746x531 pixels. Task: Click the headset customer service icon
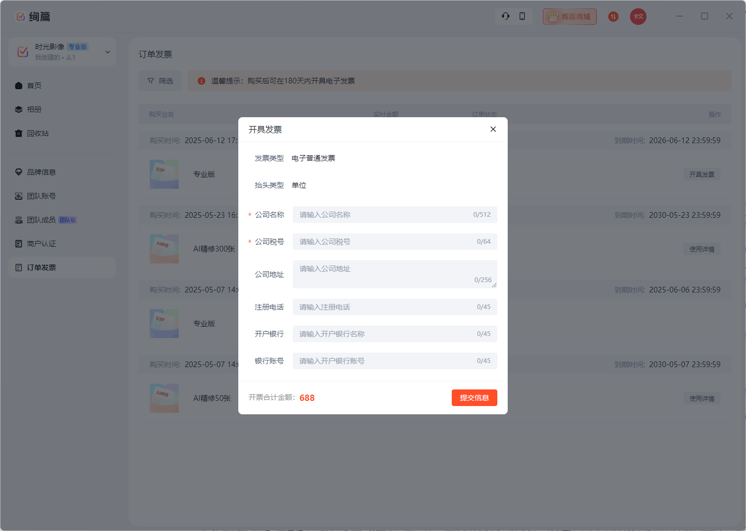(506, 17)
